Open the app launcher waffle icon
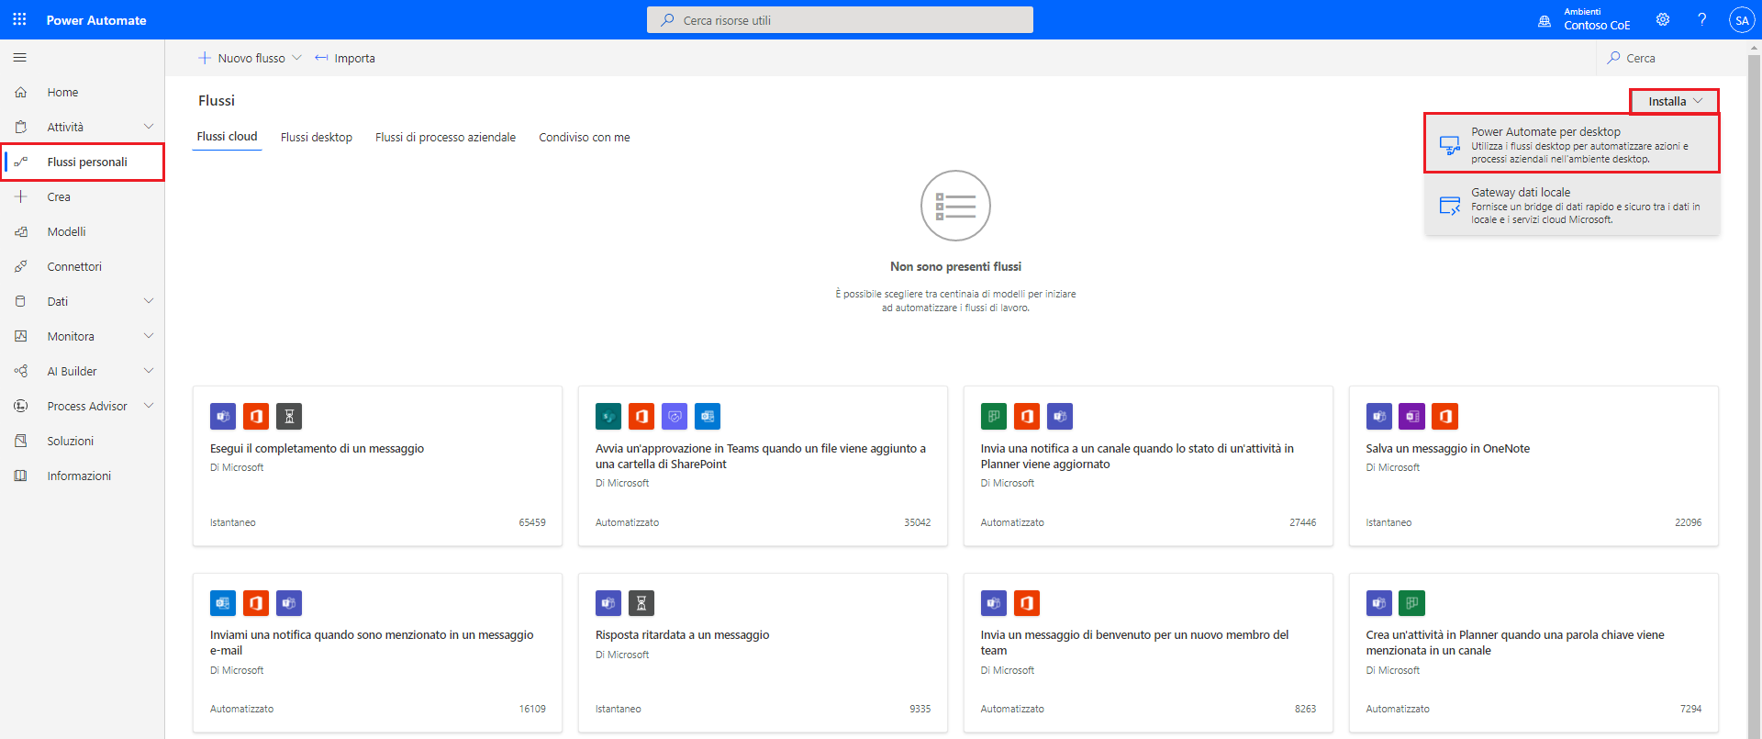This screenshot has height=739, width=1762. click(x=19, y=19)
